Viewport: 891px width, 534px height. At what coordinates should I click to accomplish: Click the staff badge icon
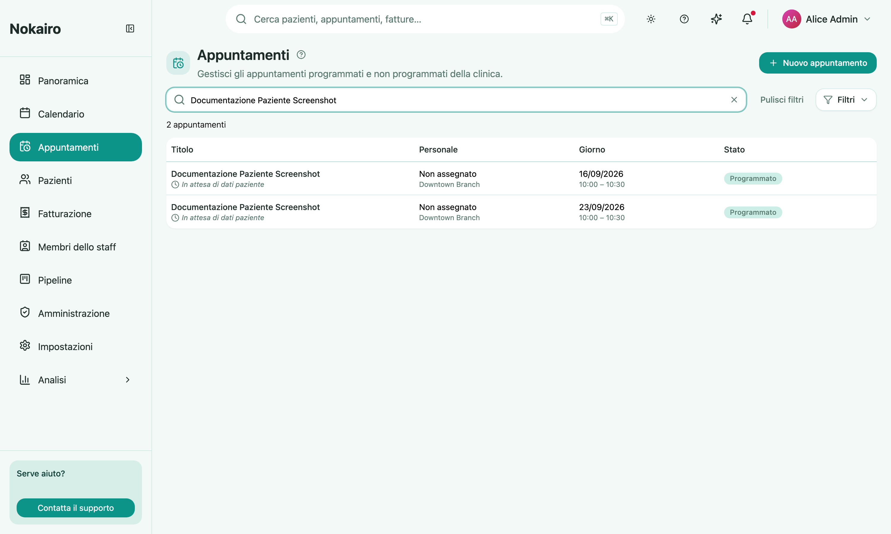(25, 246)
